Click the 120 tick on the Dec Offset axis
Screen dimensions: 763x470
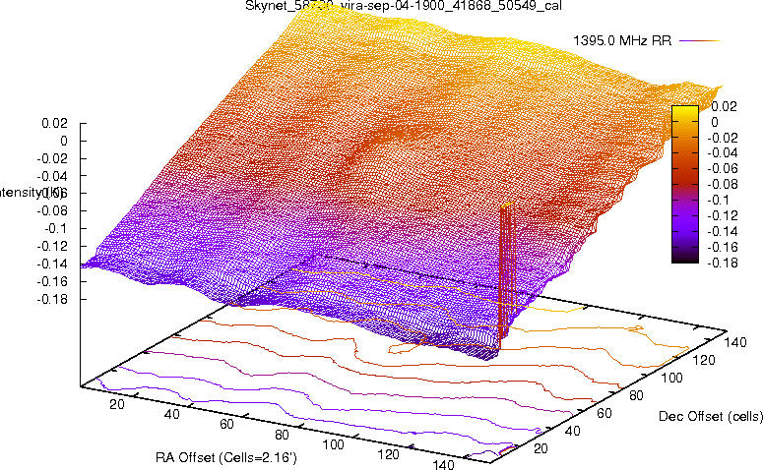pos(704,360)
